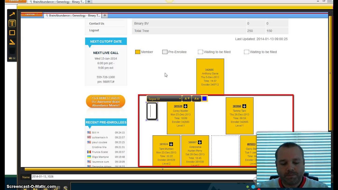Click pre-enrollee Cristina Vla row
Image resolution: width=338 pixels, height=190 pixels.
(106, 147)
